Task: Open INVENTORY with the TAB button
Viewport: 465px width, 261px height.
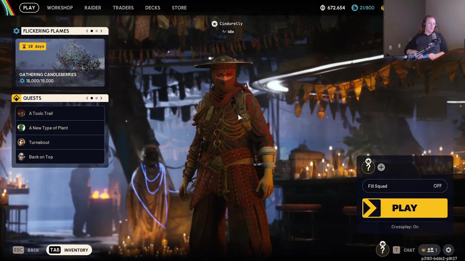Action: (69, 250)
